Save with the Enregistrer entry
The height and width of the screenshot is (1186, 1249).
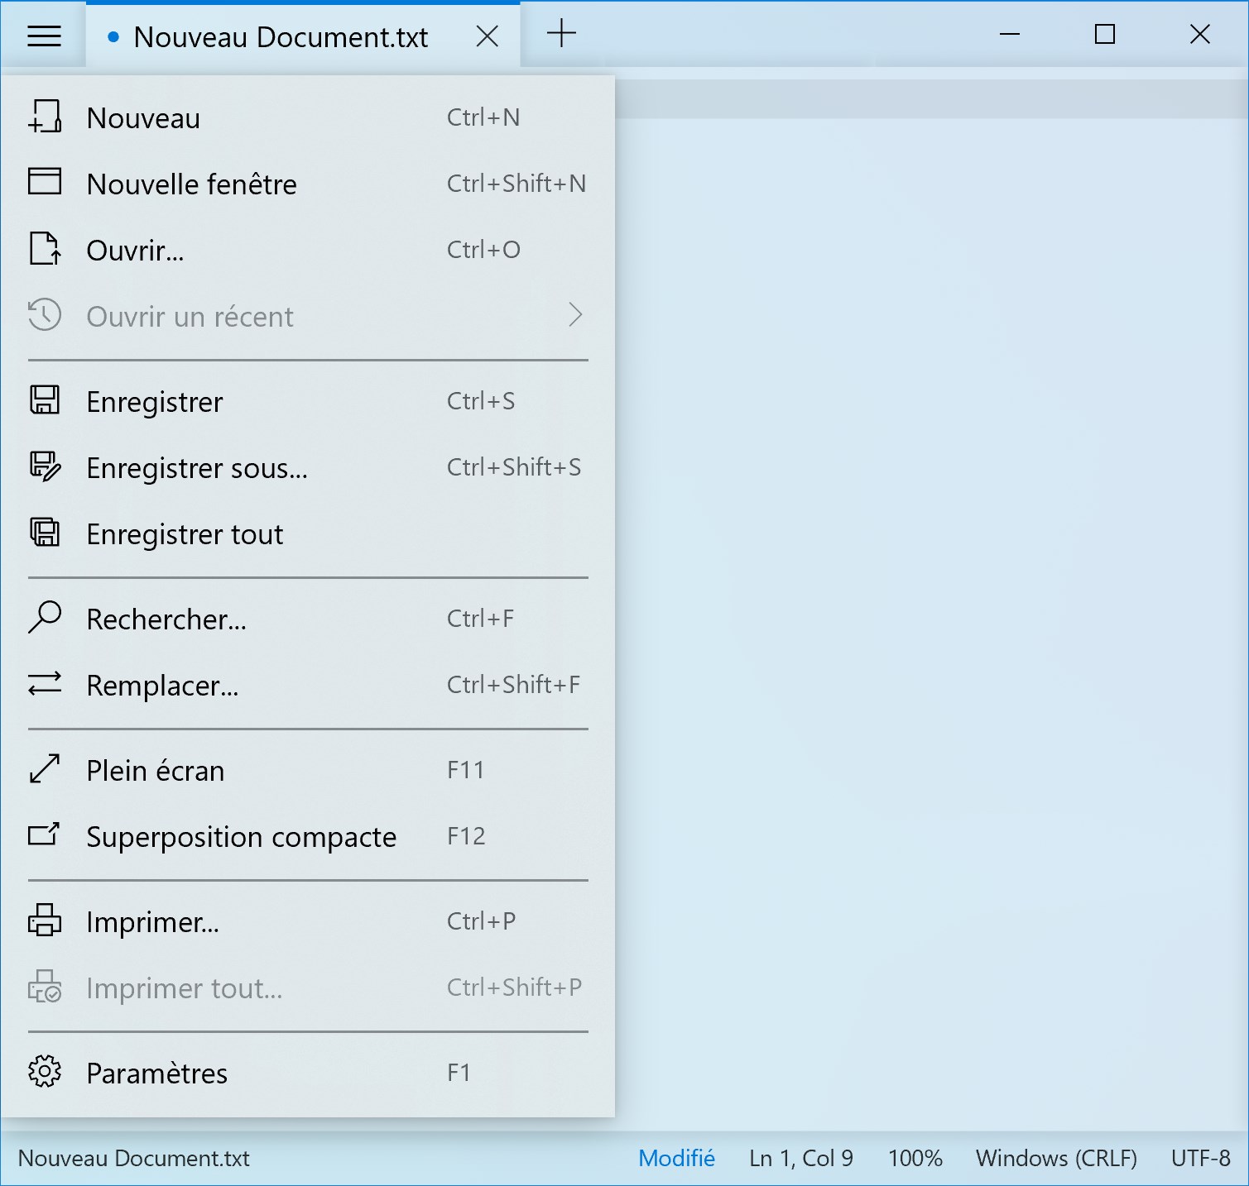click(308, 401)
